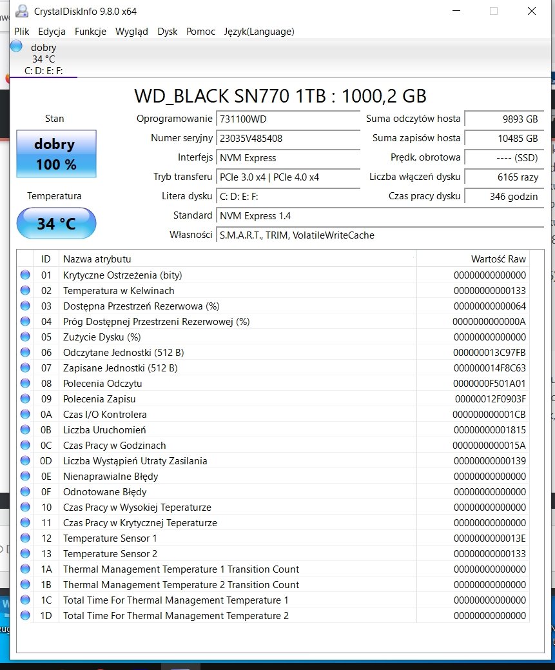Open the Dysk menu
Screen dimensions: 555x670
pyautogui.click(x=167, y=31)
